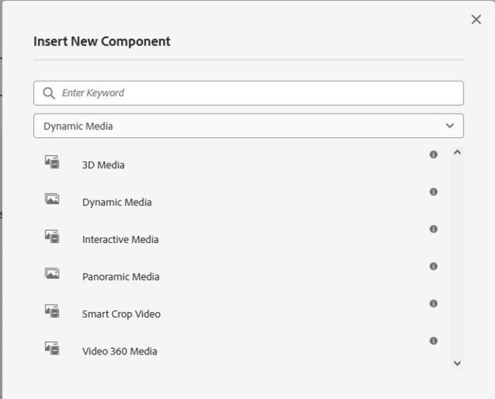Show info for Panoramic Media component
The image size is (495, 399).
(x=433, y=266)
